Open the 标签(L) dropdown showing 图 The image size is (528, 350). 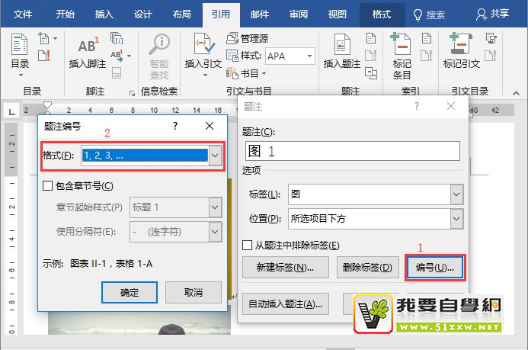click(456, 194)
